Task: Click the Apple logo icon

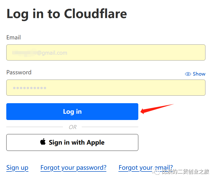Action: coord(43,142)
